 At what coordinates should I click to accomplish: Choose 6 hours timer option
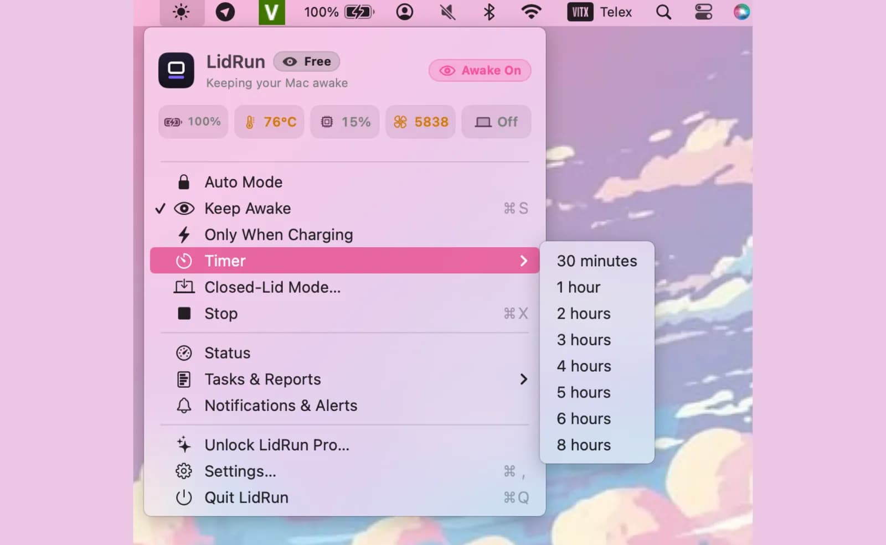[597, 419]
